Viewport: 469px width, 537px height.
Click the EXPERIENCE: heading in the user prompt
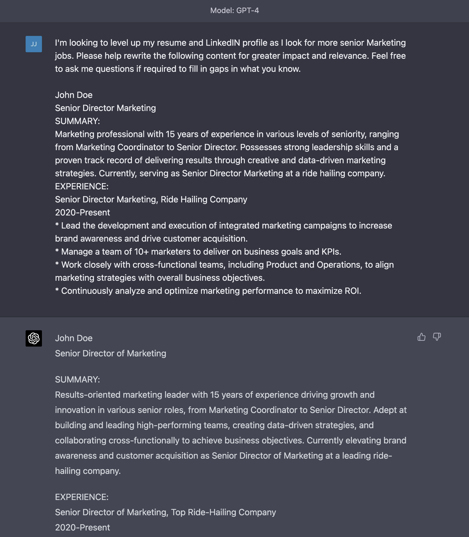click(82, 186)
